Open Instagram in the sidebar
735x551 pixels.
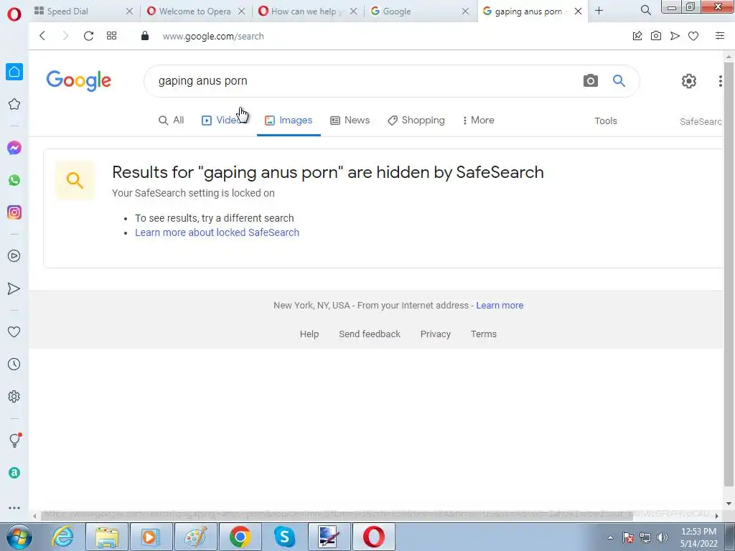[x=14, y=212]
